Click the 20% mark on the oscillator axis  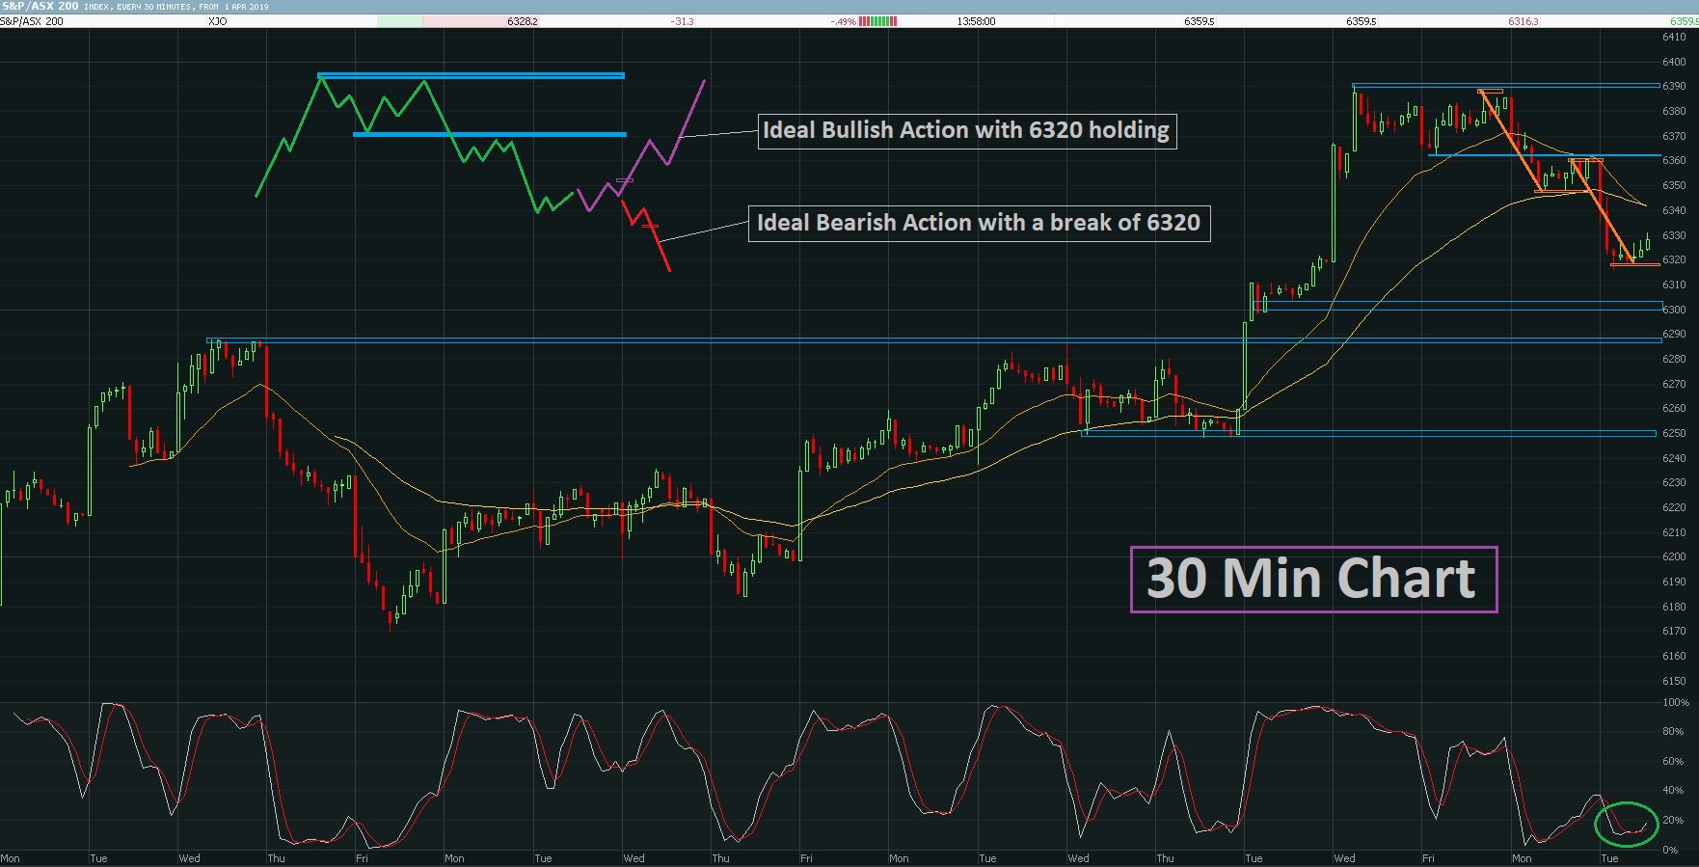click(1675, 820)
